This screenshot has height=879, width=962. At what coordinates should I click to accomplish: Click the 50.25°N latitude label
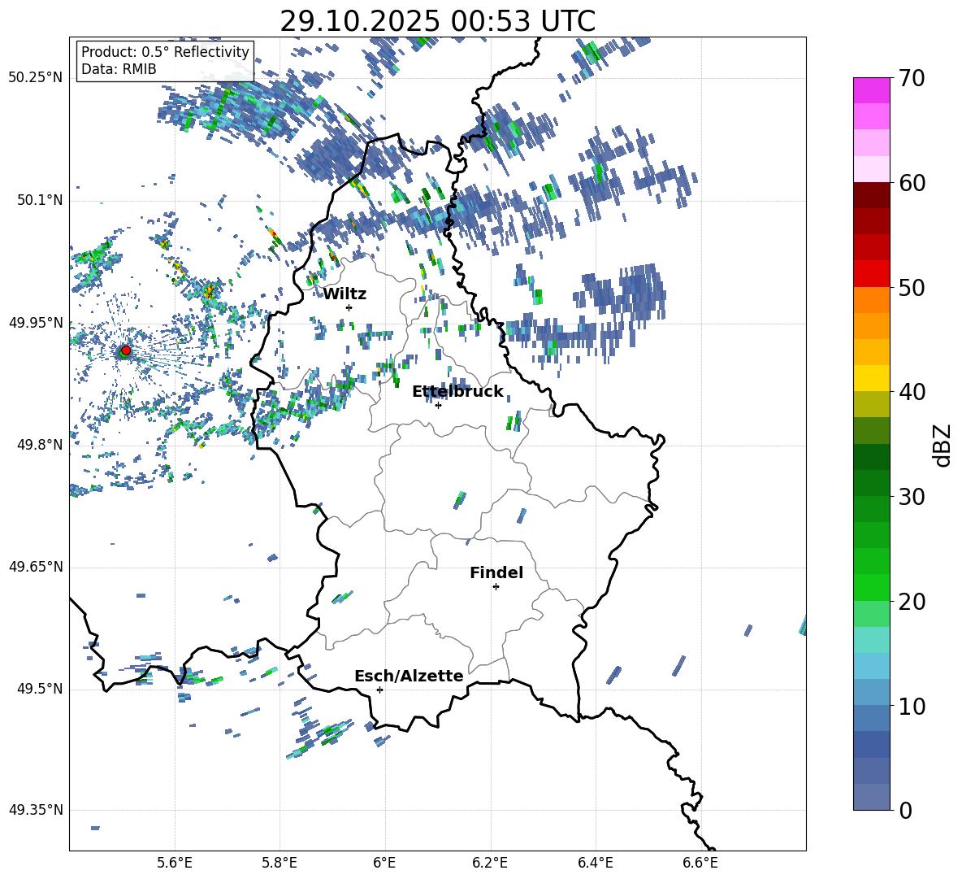(36, 78)
